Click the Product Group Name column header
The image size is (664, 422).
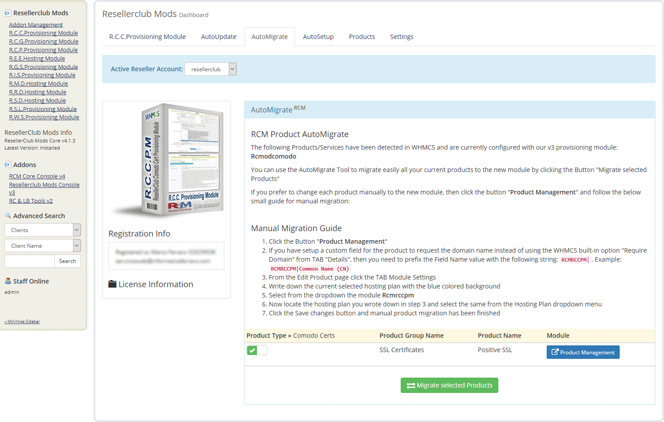[x=411, y=336]
